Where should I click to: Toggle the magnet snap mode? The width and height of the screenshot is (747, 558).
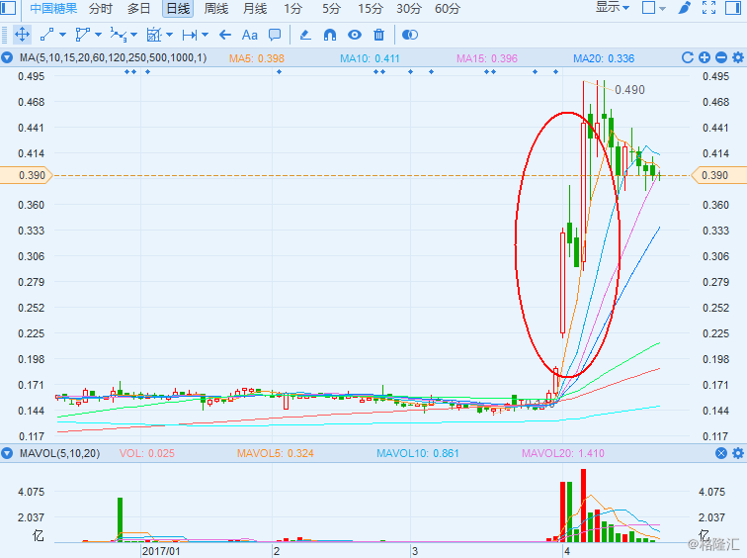coord(330,35)
